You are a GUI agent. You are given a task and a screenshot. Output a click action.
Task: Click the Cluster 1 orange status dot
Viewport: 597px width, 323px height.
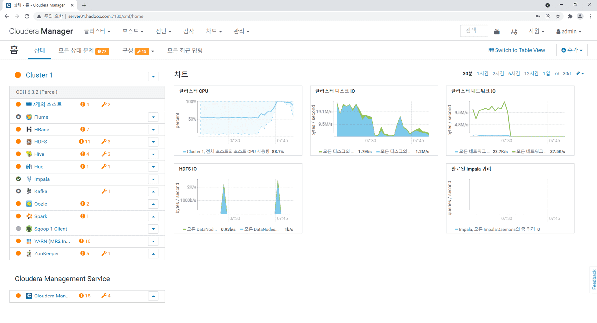(18, 75)
